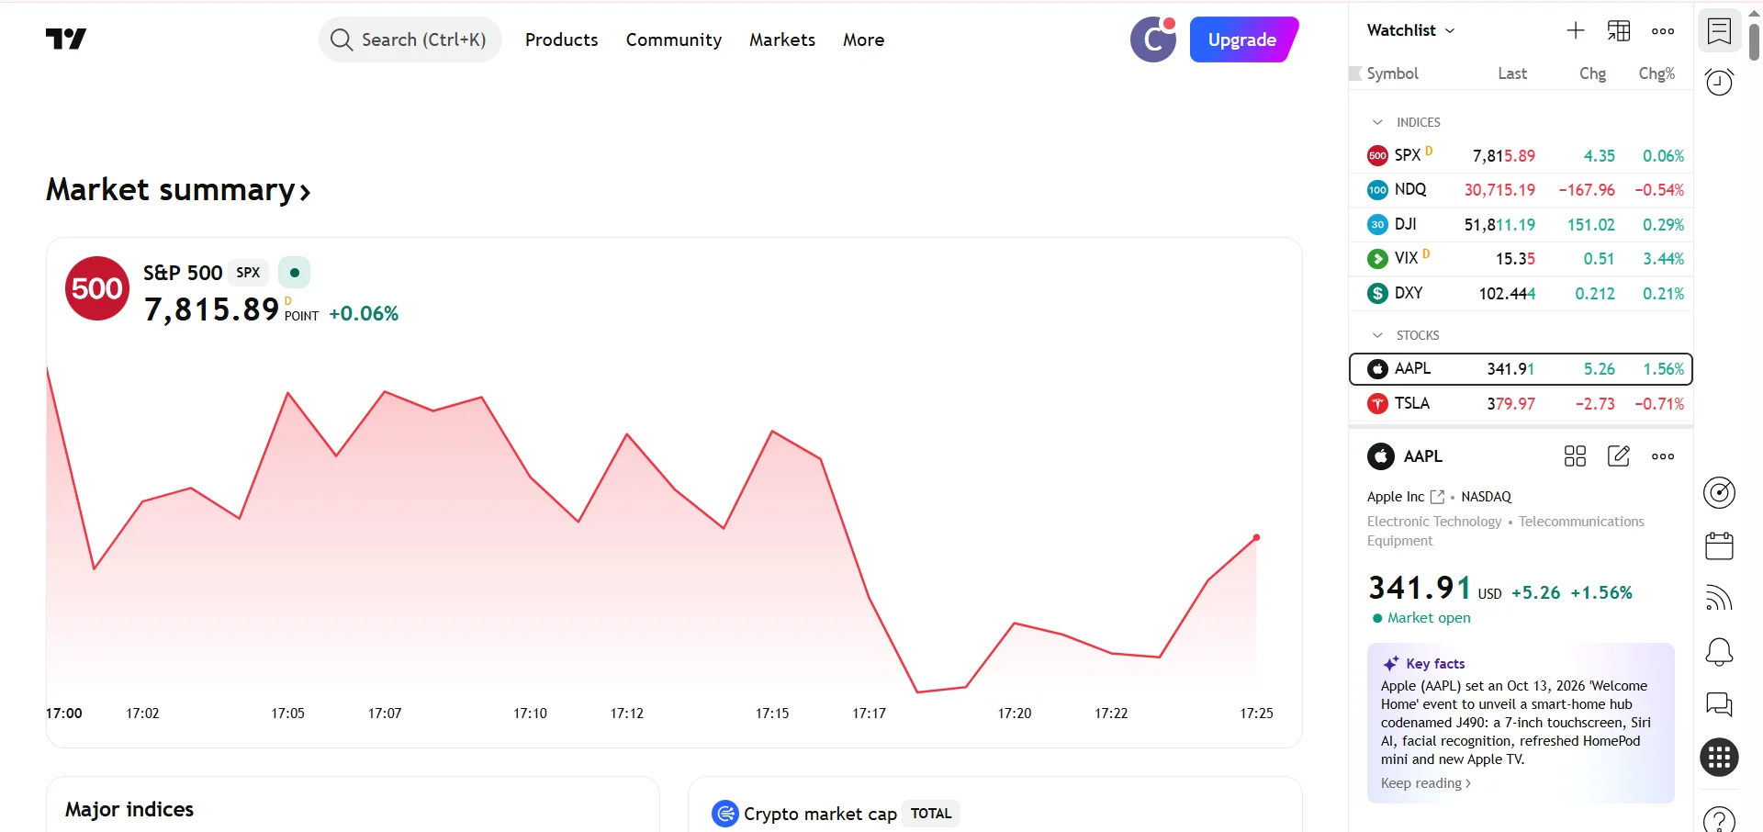Open the Calendar sidebar icon
Viewport: 1763px width, 832px height.
1719,545
